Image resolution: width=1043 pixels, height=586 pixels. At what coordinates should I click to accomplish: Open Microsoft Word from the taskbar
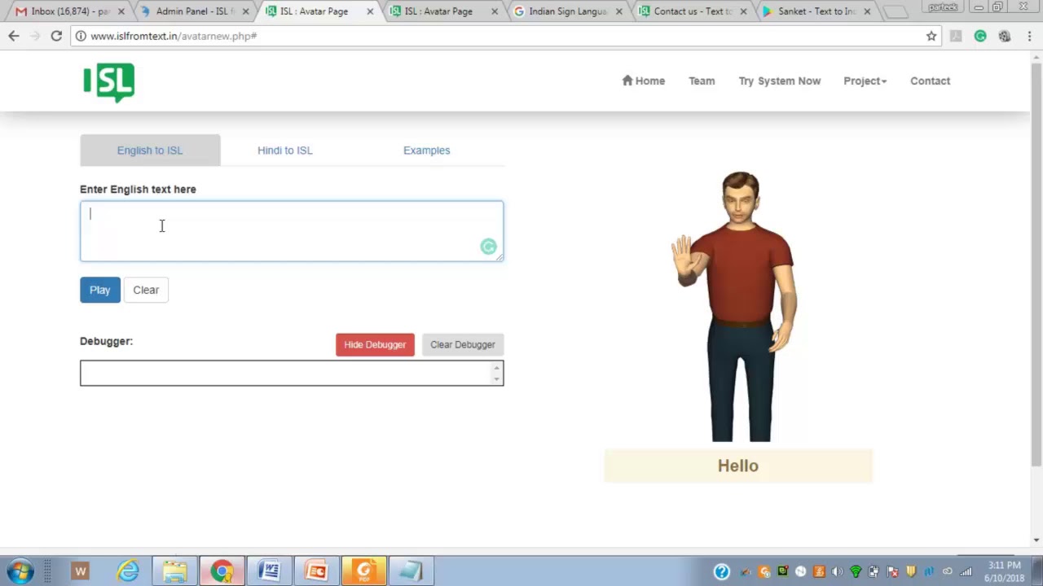tap(269, 571)
